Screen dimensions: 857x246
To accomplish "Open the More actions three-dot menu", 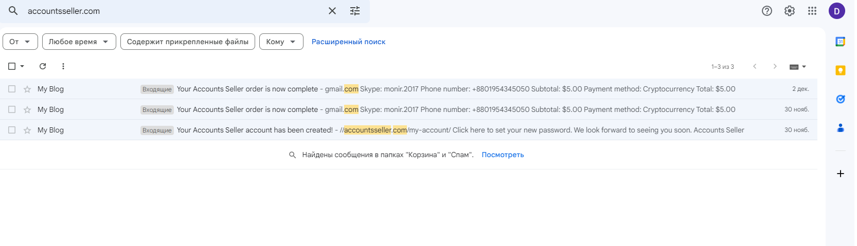I will pos(63,66).
